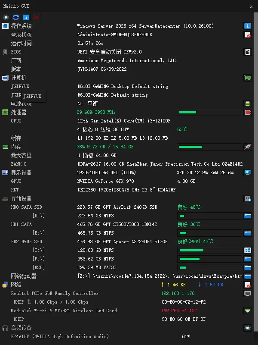Open settings gear in top toolbar

[6, 17]
